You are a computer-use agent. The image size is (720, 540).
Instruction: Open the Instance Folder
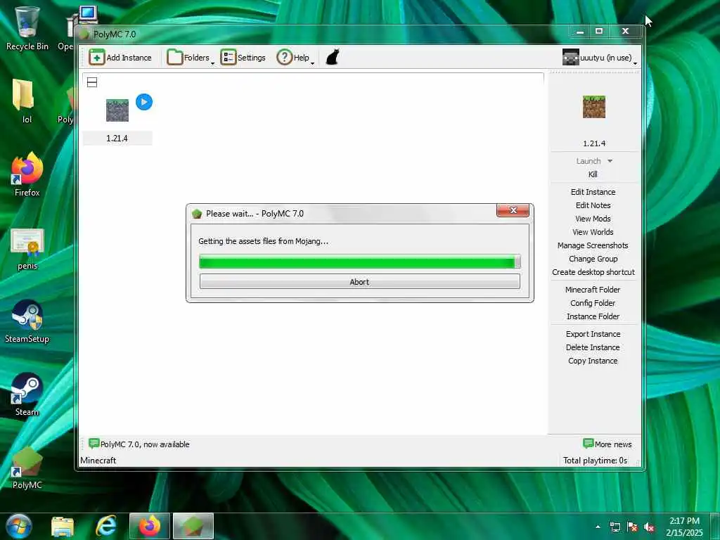point(593,316)
